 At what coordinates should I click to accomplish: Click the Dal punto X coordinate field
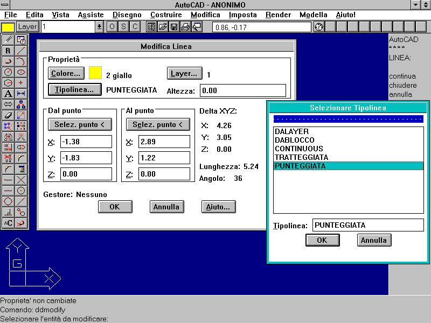point(86,142)
